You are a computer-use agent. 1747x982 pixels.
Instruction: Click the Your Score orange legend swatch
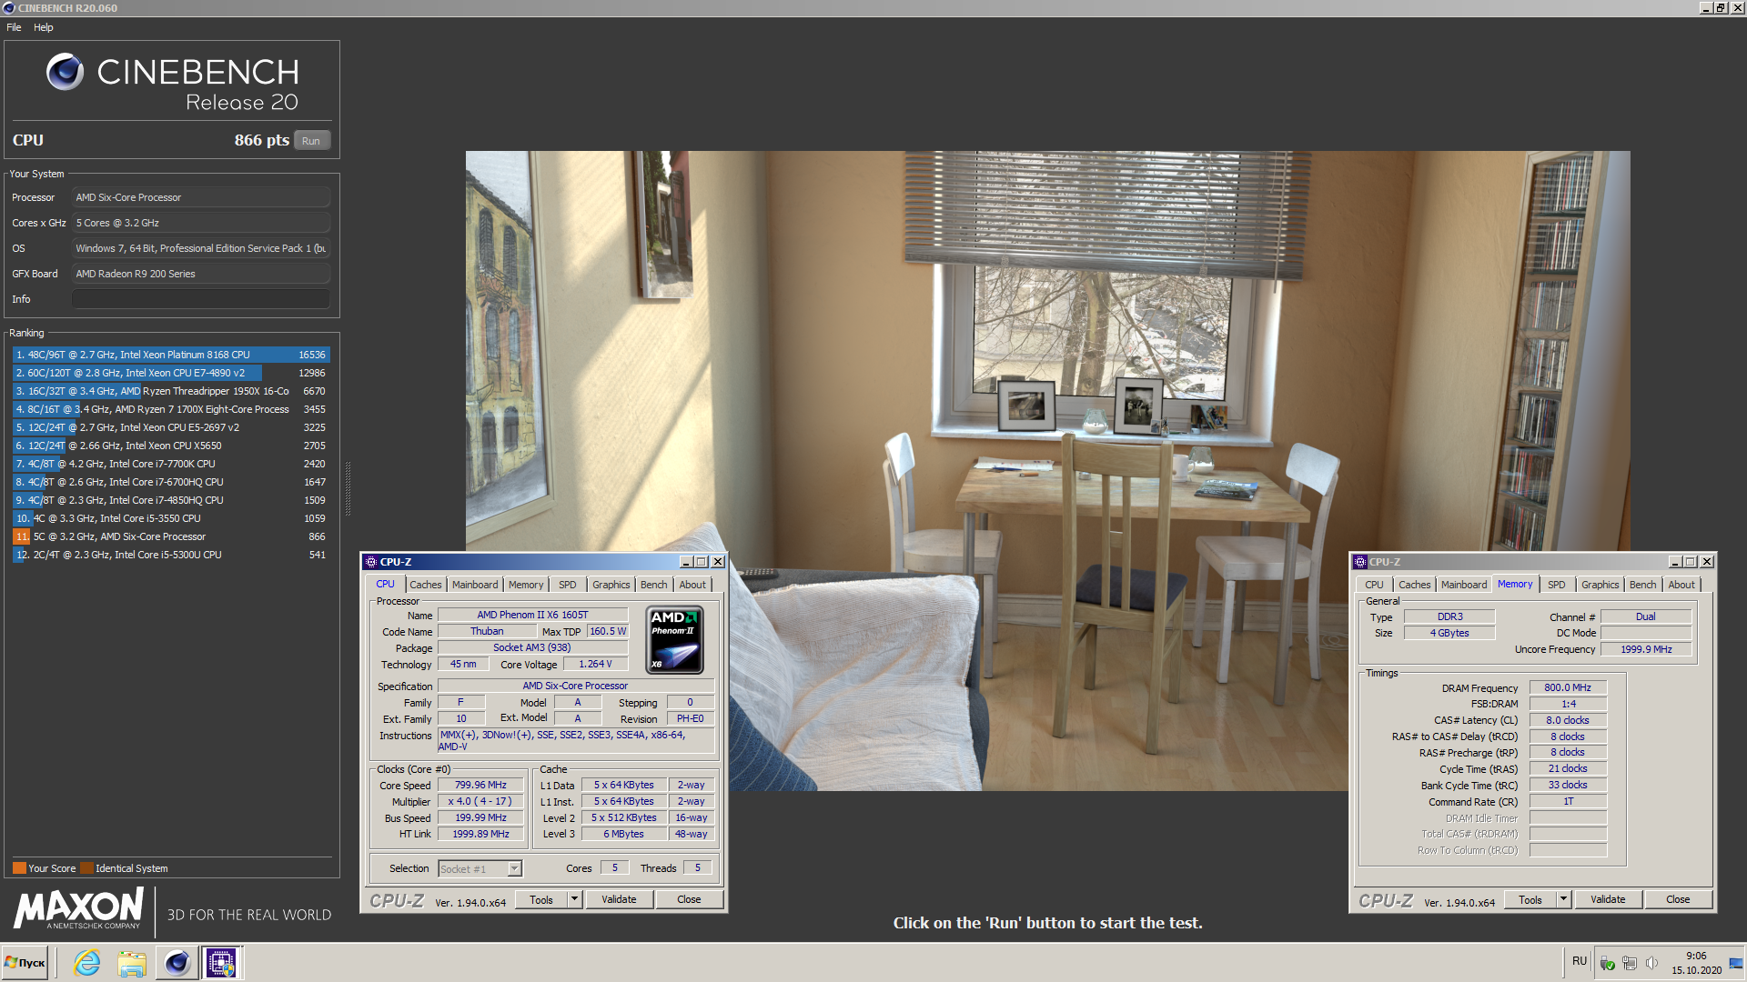pos(19,868)
